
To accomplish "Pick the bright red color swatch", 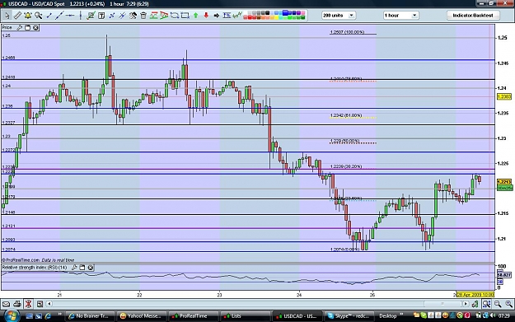I will [x=250, y=17].
